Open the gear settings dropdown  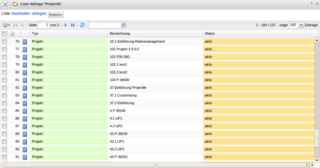(x=6, y=25)
